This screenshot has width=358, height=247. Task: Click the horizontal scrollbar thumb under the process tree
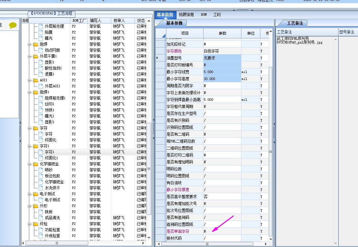pyautogui.click(x=57, y=243)
